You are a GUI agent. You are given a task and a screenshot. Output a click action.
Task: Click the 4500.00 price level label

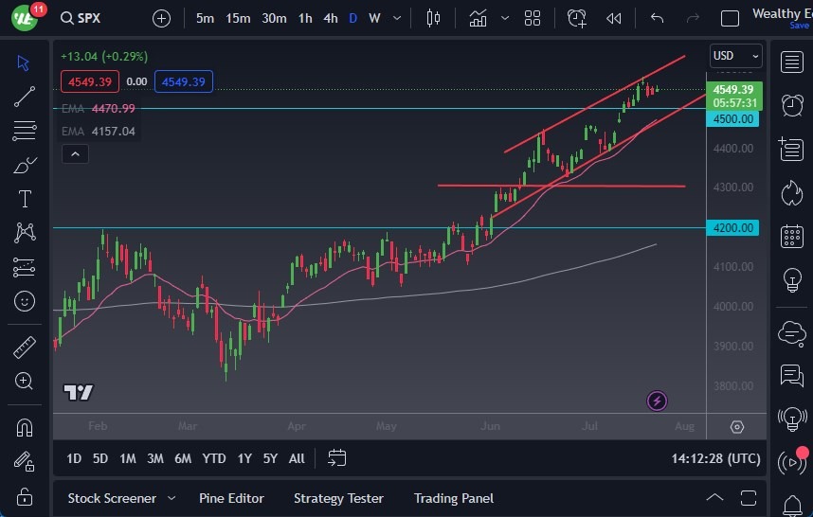click(x=734, y=119)
